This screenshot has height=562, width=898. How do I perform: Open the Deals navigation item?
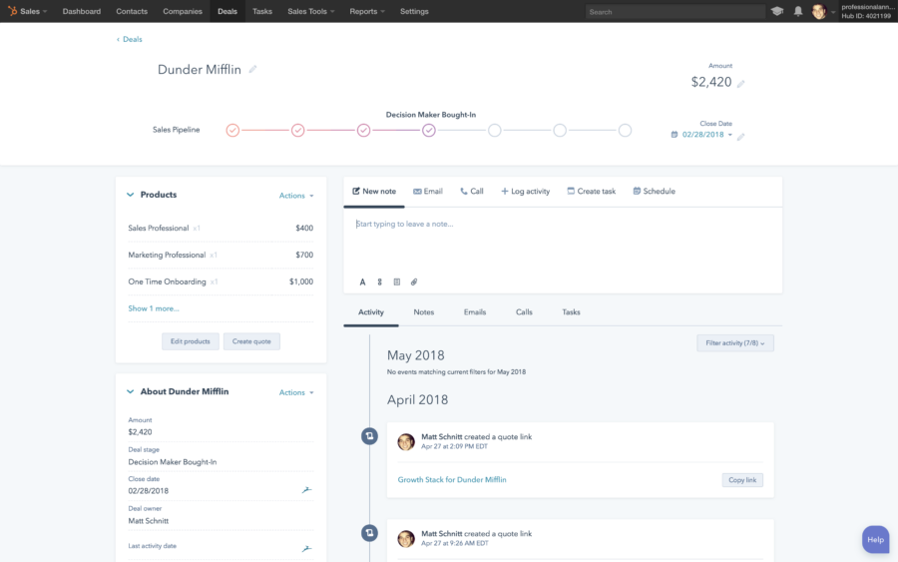227,11
